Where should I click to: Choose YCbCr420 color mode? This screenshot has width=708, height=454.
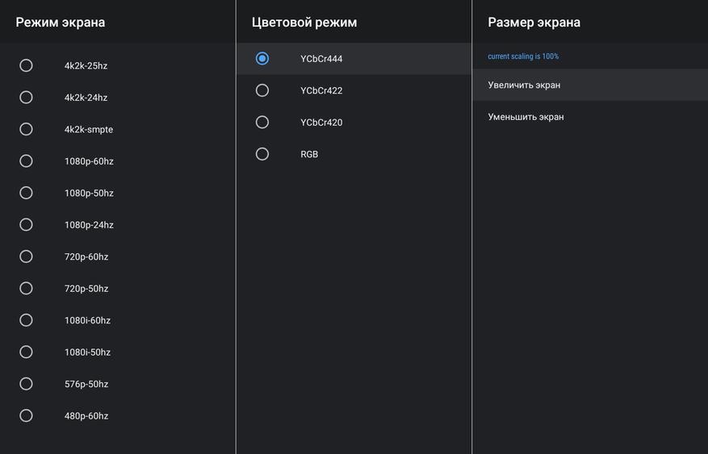click(x=262, y=123)
